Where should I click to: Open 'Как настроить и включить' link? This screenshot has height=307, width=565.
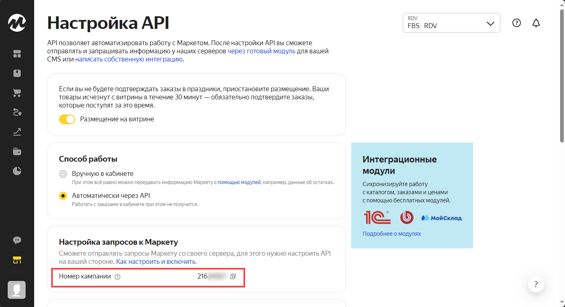[x=156, y=261]
